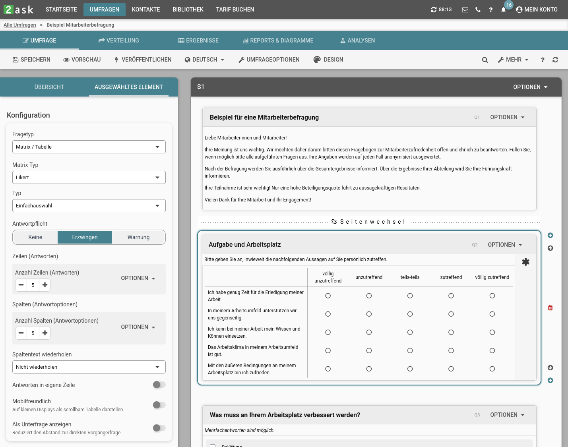Click the refresh icon in toolbar
The height and width of the screenshot is (447, 568).
555,60
